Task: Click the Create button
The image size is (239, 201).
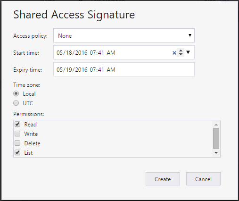Action: pos(163,179)
